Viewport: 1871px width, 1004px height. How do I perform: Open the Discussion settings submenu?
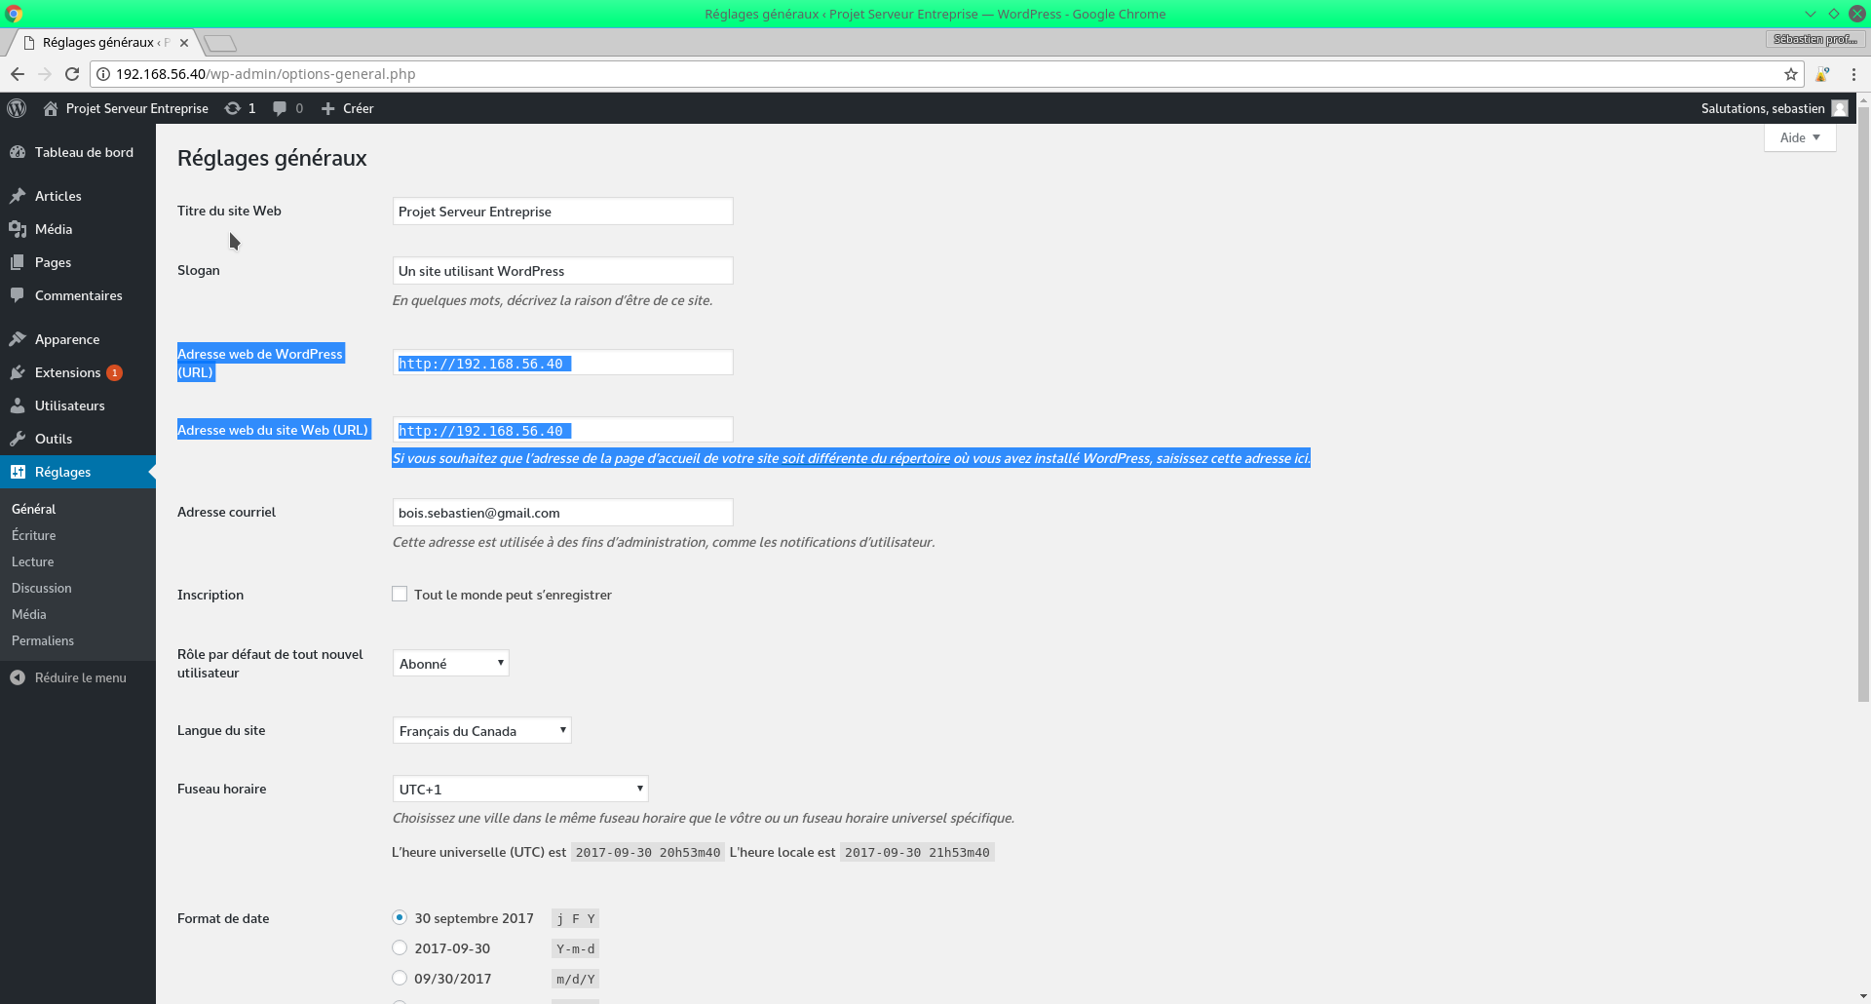point(42,588)
